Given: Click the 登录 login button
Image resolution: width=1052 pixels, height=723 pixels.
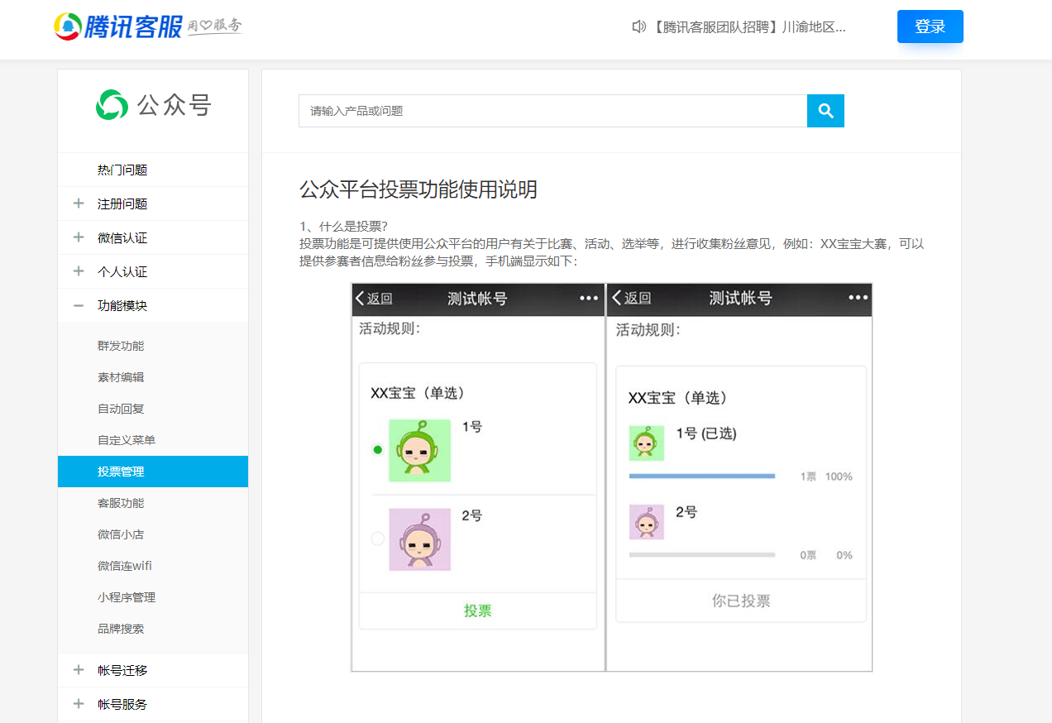Looking at the screenshot, I should pyautogui.click(x=930, y=26).
